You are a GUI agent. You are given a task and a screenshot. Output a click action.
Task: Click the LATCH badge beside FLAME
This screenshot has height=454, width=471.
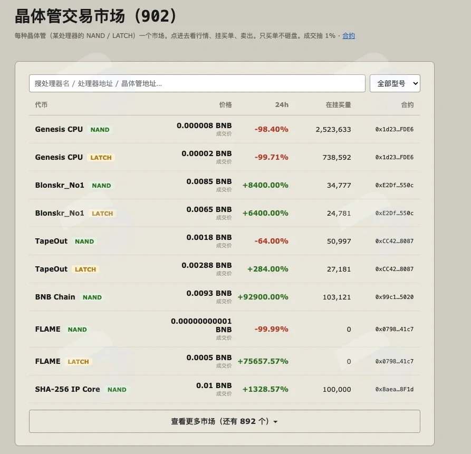(79, 362)
